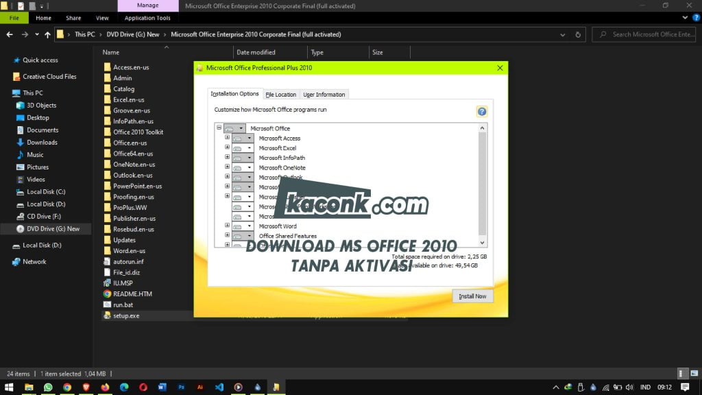
Task: Click the DVD Drive (G:) New breadcrumb
Action: click(132, 34)
